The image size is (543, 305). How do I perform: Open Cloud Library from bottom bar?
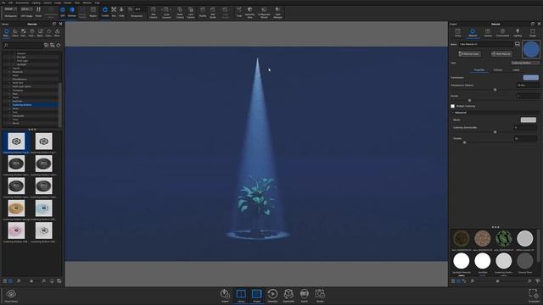tap(11, 296)
